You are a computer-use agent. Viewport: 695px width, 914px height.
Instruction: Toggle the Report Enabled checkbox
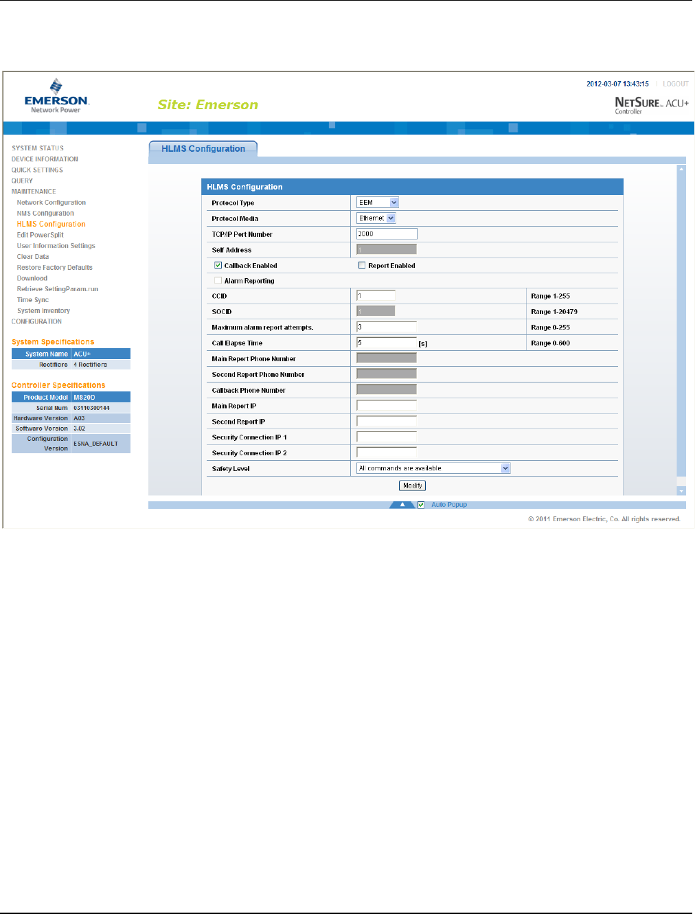pos(362,265)
